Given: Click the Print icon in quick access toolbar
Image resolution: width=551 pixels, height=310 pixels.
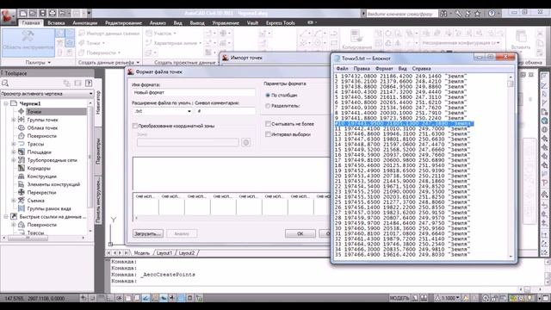Looking at the screenshot, I should 52,14.
